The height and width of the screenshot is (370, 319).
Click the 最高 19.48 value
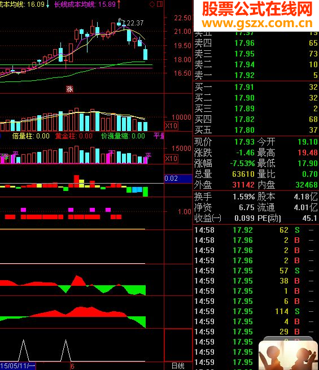(x=308, y=153)
